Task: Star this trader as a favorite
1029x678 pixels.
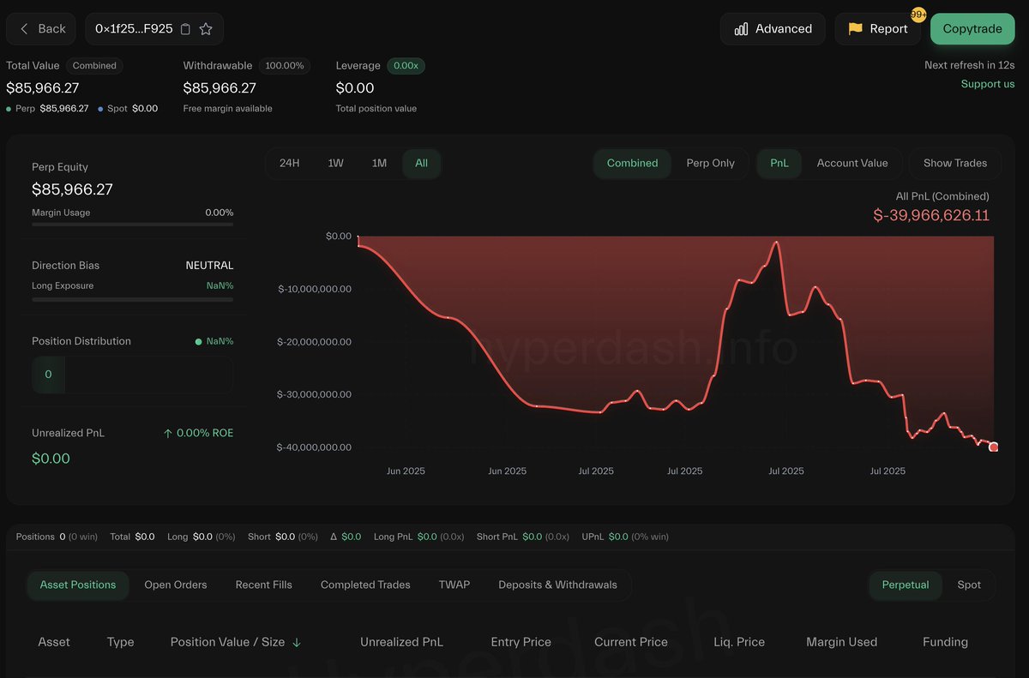Action: coord(206,28)
